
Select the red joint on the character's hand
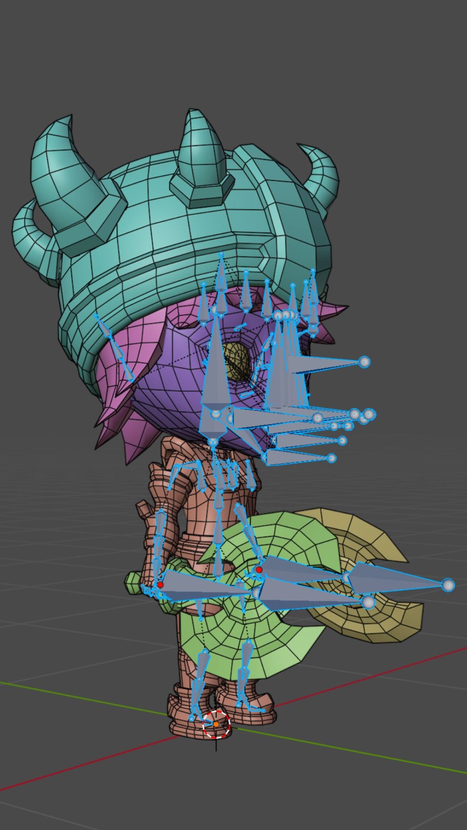point(160,584)
